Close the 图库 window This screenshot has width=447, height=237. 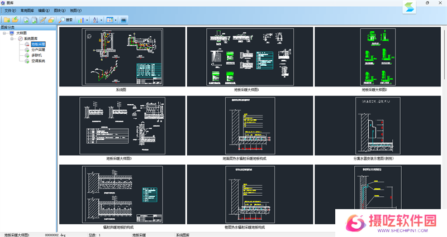click(440, 3)
